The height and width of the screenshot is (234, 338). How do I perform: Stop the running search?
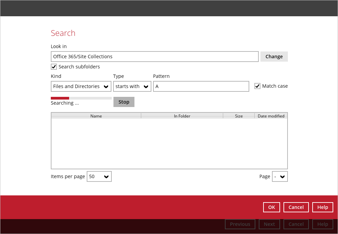click(x=124, y=102)
